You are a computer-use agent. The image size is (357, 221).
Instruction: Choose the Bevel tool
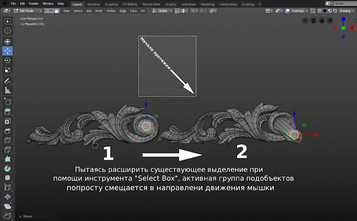(7, 131)
